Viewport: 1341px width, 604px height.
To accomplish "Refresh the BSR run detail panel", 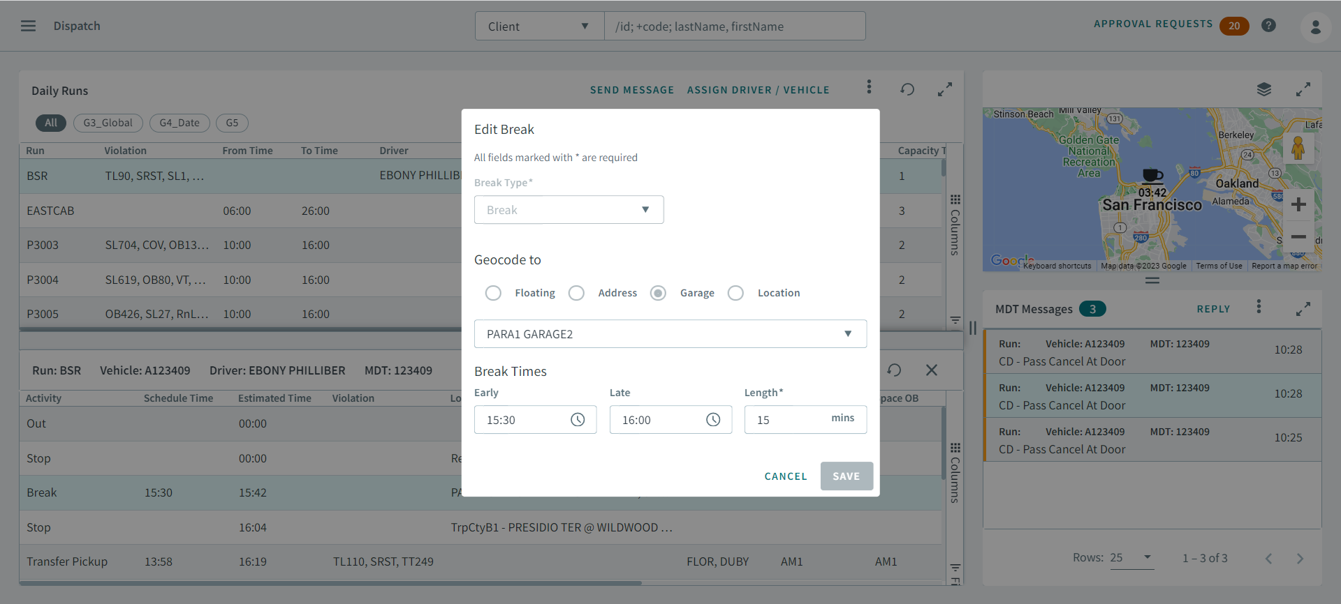I will 894,370.
